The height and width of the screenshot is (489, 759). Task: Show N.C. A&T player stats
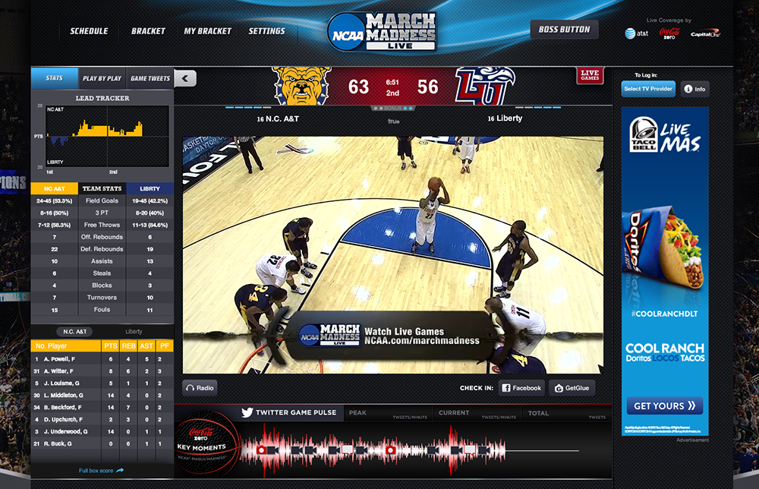point(74,332)
